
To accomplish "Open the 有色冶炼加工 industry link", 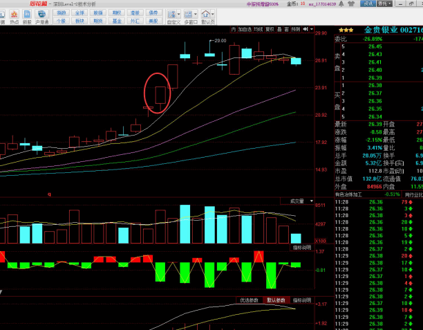I will (348, 194).
